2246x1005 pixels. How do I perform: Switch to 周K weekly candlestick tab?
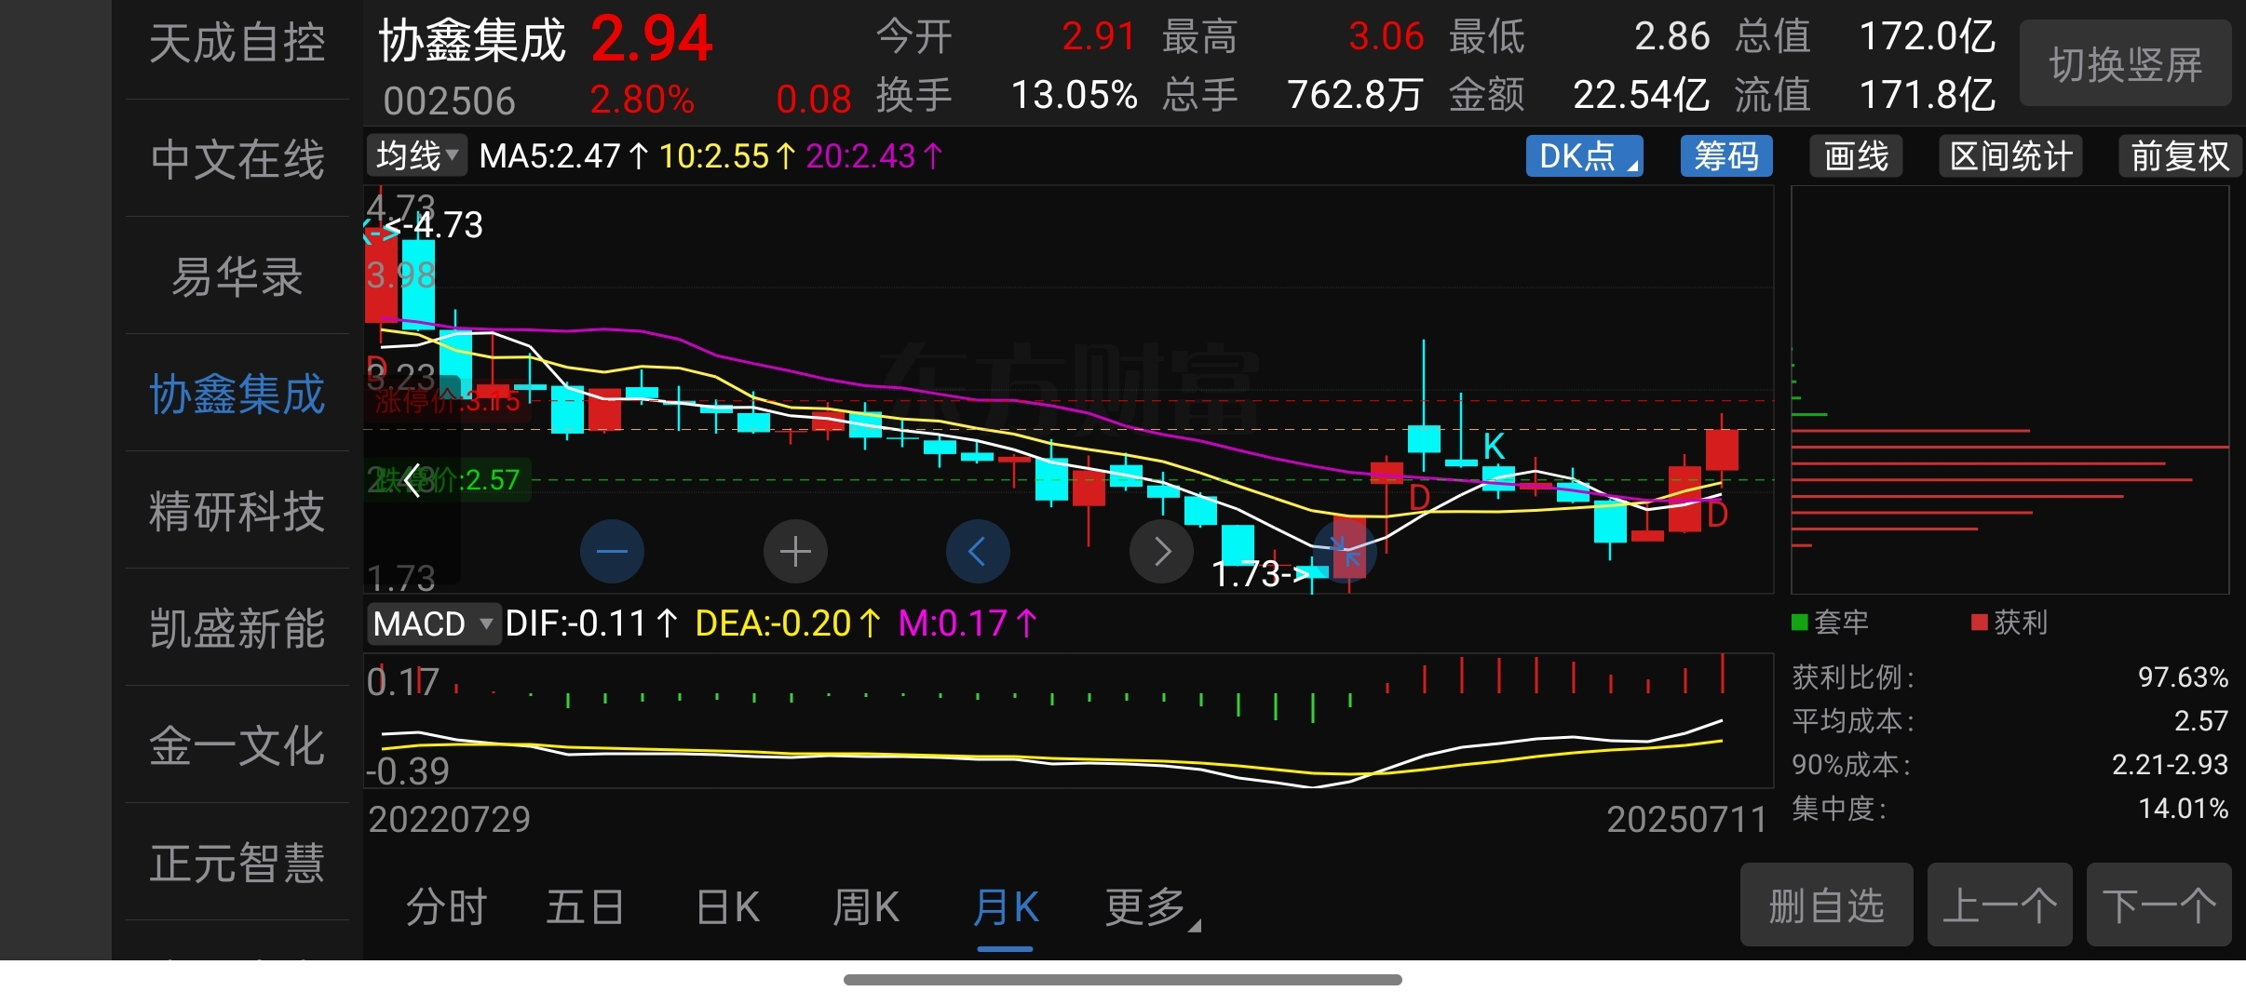pos(866,907)
